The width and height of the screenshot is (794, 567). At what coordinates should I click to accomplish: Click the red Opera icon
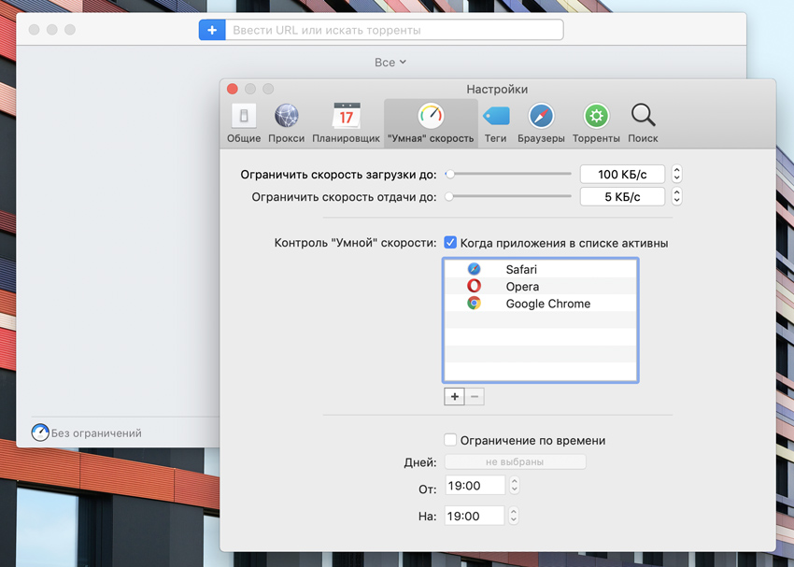[474, 286]
